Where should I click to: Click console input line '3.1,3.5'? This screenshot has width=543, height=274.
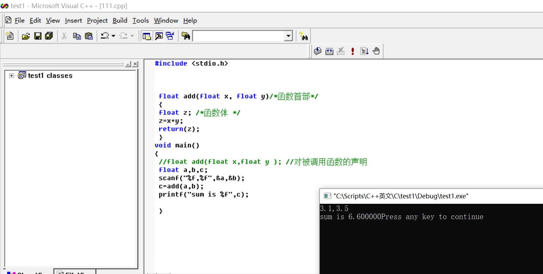pos(334,209)
